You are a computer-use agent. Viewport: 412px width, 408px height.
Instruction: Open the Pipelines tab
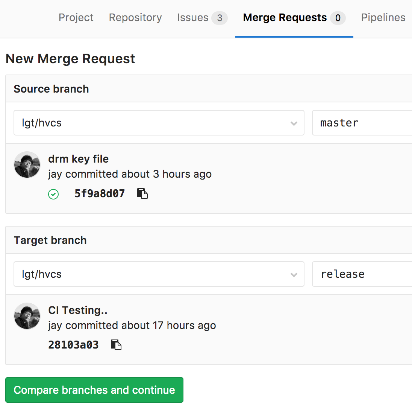(x=383, y=18)
